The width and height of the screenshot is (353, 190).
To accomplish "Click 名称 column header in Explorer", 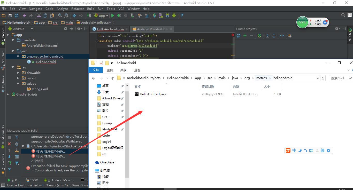I will pyautogui.click(x=137, y=86).
